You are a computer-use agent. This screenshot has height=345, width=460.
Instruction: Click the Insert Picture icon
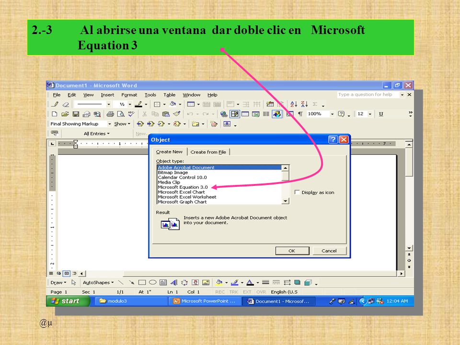(x=206, y=283)
